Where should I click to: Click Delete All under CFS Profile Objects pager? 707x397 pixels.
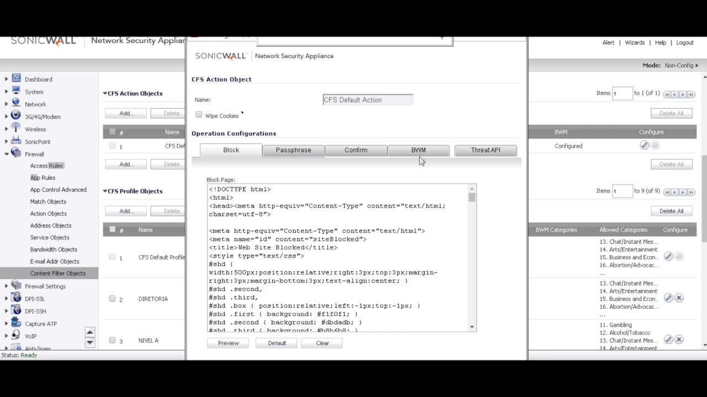coord(671,211)
